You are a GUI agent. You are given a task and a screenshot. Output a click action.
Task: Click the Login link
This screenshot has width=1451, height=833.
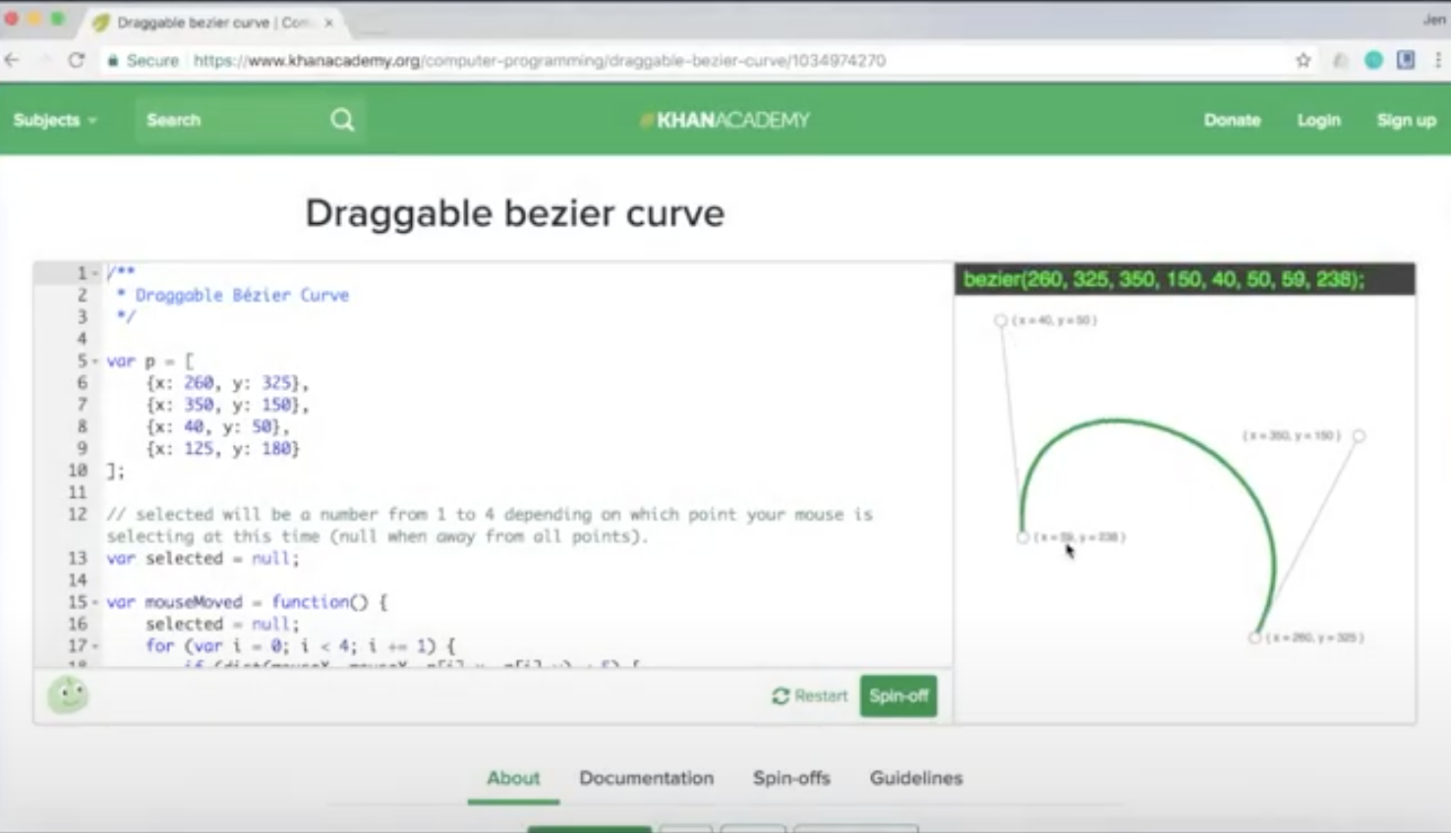(1318, 120)
